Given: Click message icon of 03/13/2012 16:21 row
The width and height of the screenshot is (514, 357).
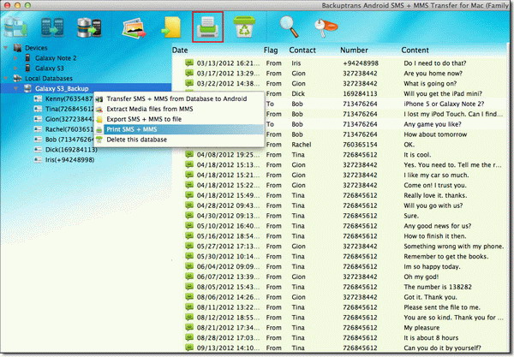Looking at the screenshot, I should click(x=189, y=62).
